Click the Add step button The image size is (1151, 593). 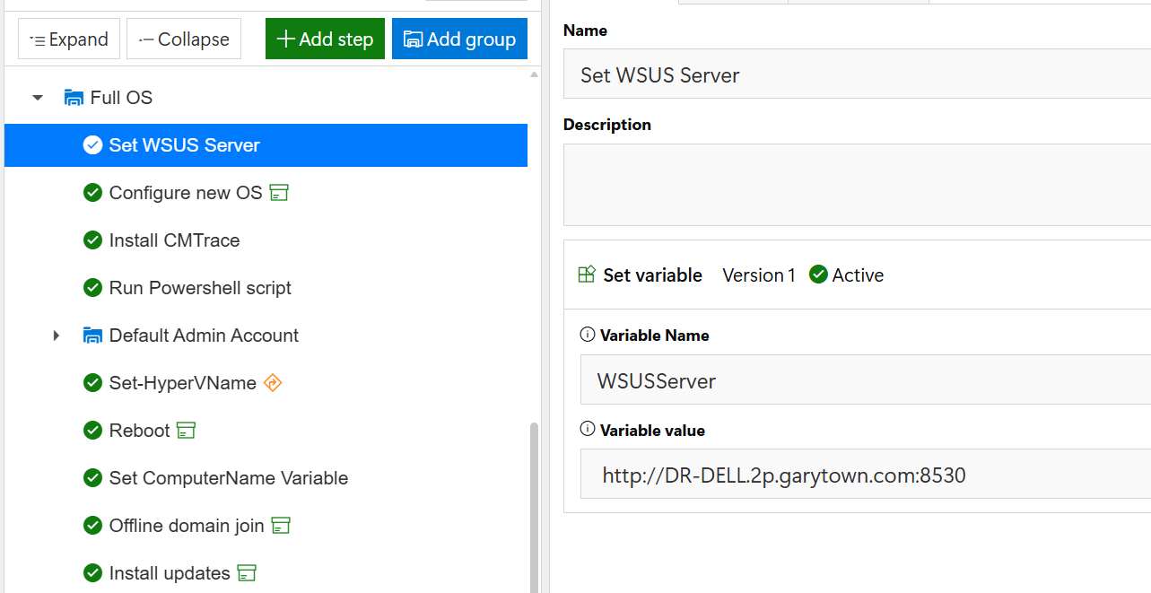325,39
